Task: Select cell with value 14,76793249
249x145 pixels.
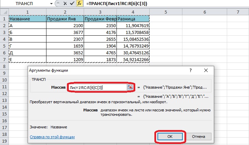Action: (133, 46)
